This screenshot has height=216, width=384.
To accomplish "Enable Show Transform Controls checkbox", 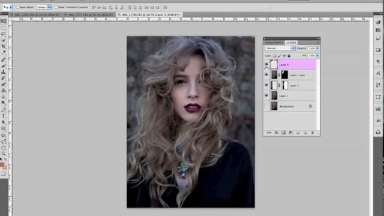I will [x=56, y=7].
